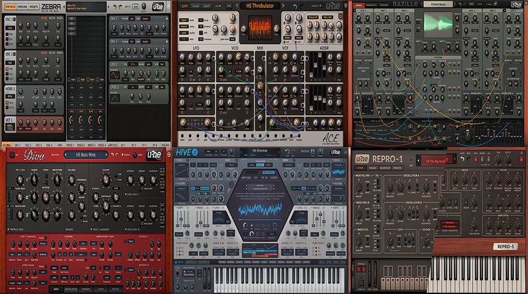Image resolution: width=528 pixels, height=294 pixels.
Task: Click the PRESETS button in Hive's header
Action: 304,152
